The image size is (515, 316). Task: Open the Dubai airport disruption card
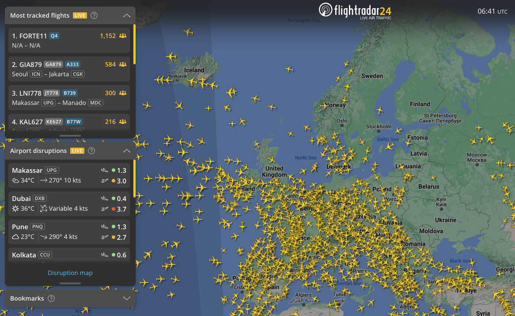pyautogui.click(x=69, y=204)
